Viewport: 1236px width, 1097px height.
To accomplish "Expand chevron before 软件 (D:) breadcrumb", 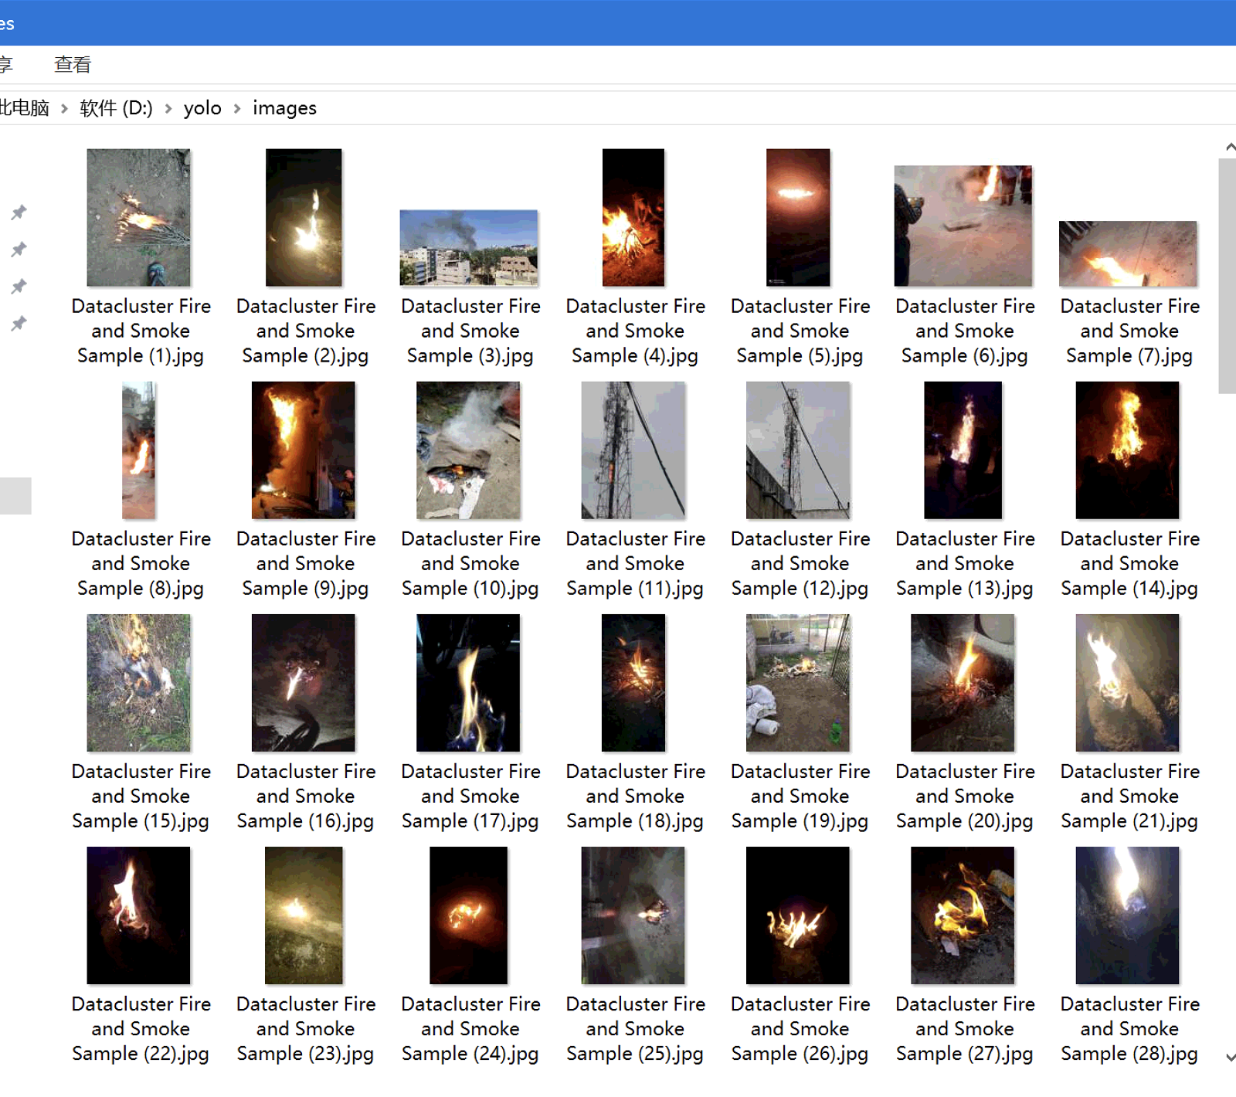I will 64,108.
